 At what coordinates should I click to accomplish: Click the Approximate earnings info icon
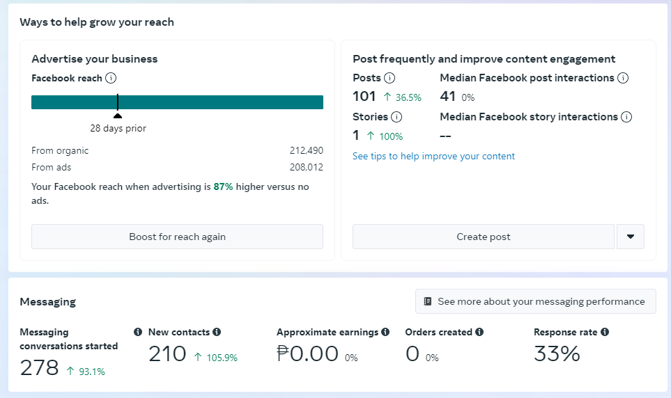(x=385, y=333)
